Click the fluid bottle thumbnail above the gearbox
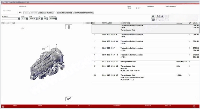Viewport: 200px width, 109px height. pos(69,27)
